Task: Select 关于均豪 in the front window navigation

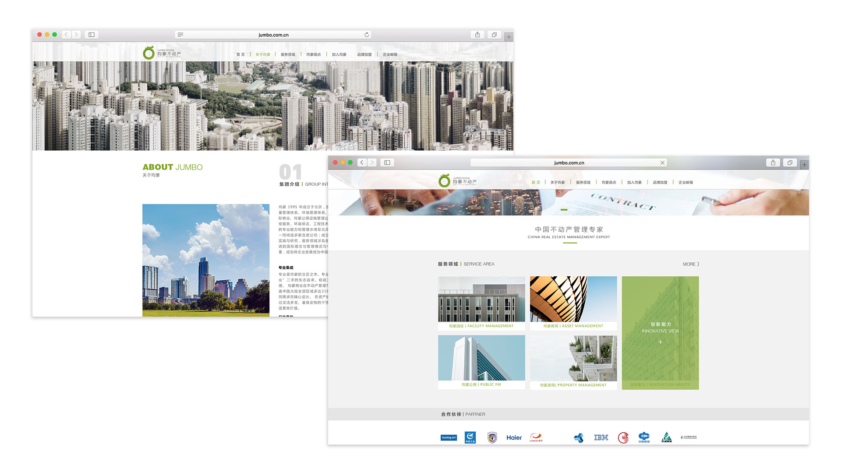Action: click(558, 183)
